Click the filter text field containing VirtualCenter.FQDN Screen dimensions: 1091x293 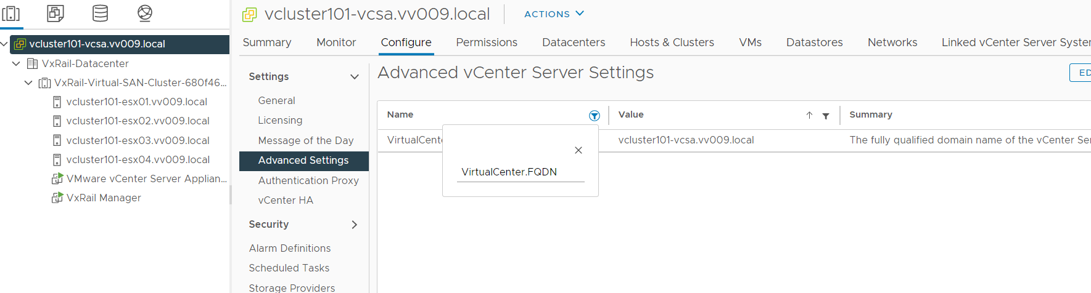[520, 172]
